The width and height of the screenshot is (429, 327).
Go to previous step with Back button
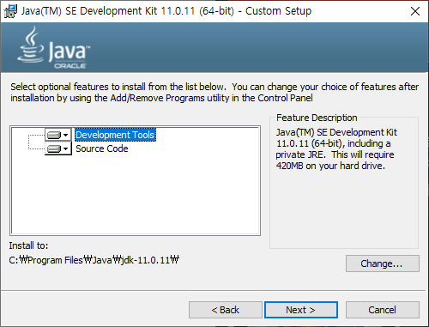point(225,310)
